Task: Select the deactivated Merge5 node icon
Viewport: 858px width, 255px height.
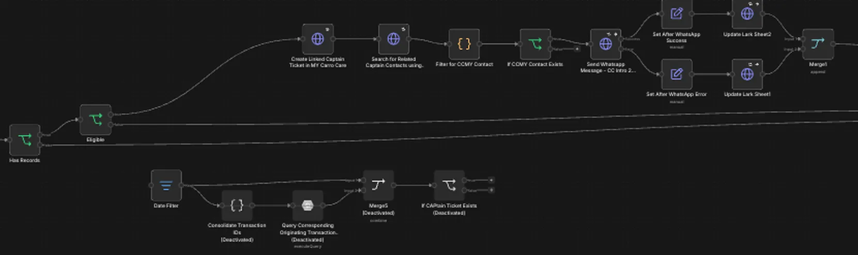Action: [x=378, y=185]
